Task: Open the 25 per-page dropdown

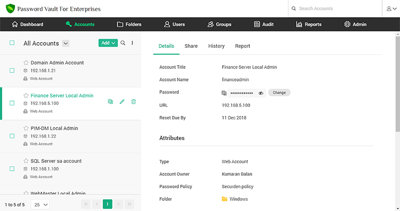Action: coord(40,204)
